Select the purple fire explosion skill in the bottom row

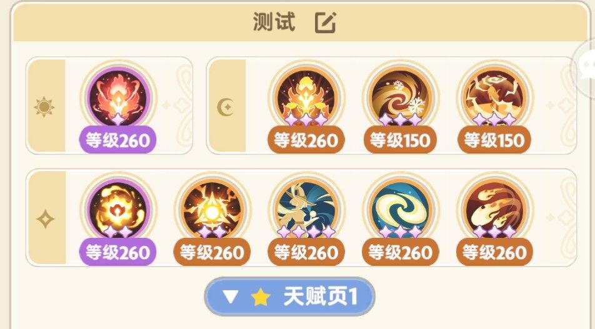(118, 209)
